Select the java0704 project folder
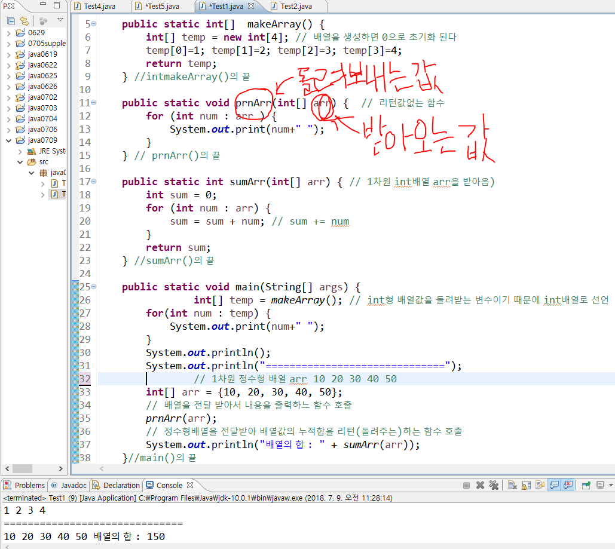Screen dimensions: 615x549 [36, 118]
